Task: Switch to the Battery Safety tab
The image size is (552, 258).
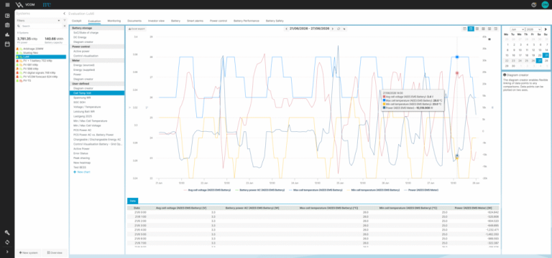Action: [x=275, y=21]
